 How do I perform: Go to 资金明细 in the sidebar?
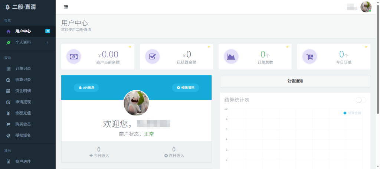[28, 91]
